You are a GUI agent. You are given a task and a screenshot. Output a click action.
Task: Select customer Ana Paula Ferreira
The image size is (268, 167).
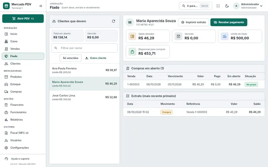click(x=84, y=70)
